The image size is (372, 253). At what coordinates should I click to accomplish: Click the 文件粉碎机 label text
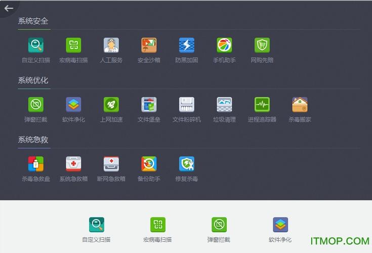coord(187,119)
